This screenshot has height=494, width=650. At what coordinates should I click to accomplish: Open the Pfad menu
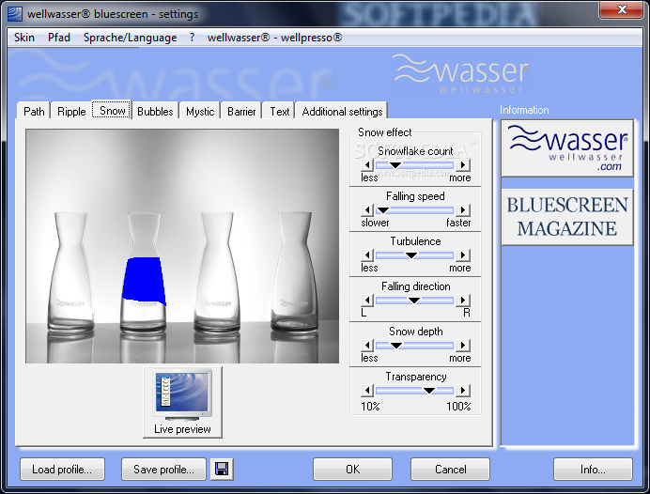tap(59, 38)
